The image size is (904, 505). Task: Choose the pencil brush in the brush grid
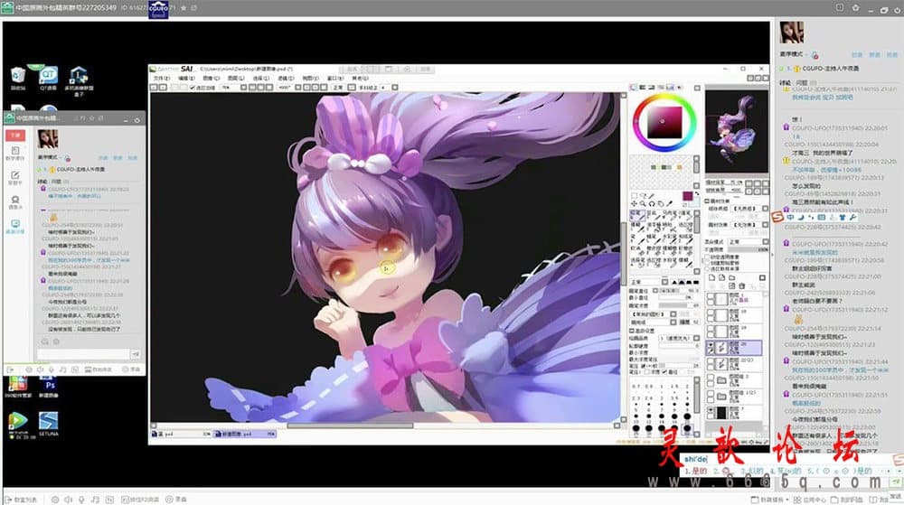coord(637,215)
